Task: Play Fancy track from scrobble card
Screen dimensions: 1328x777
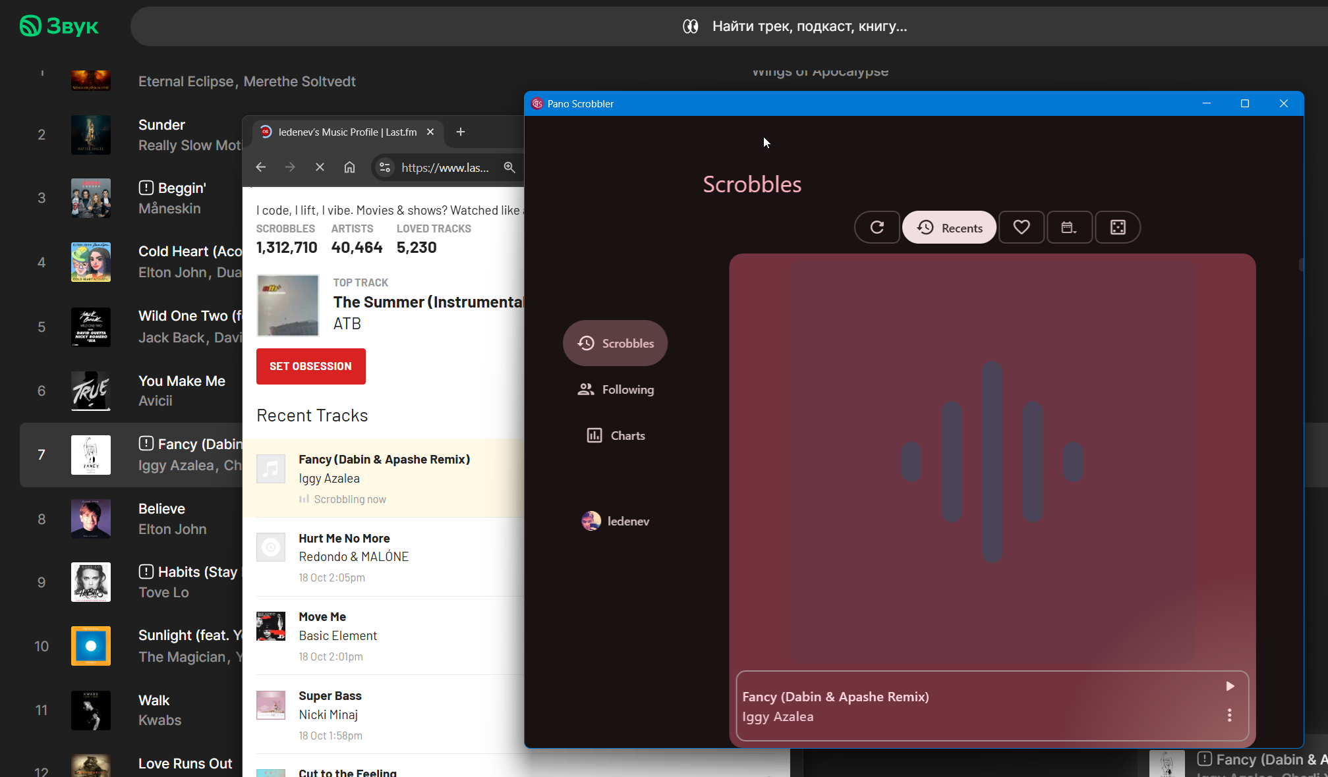Action: [1230, 686]
